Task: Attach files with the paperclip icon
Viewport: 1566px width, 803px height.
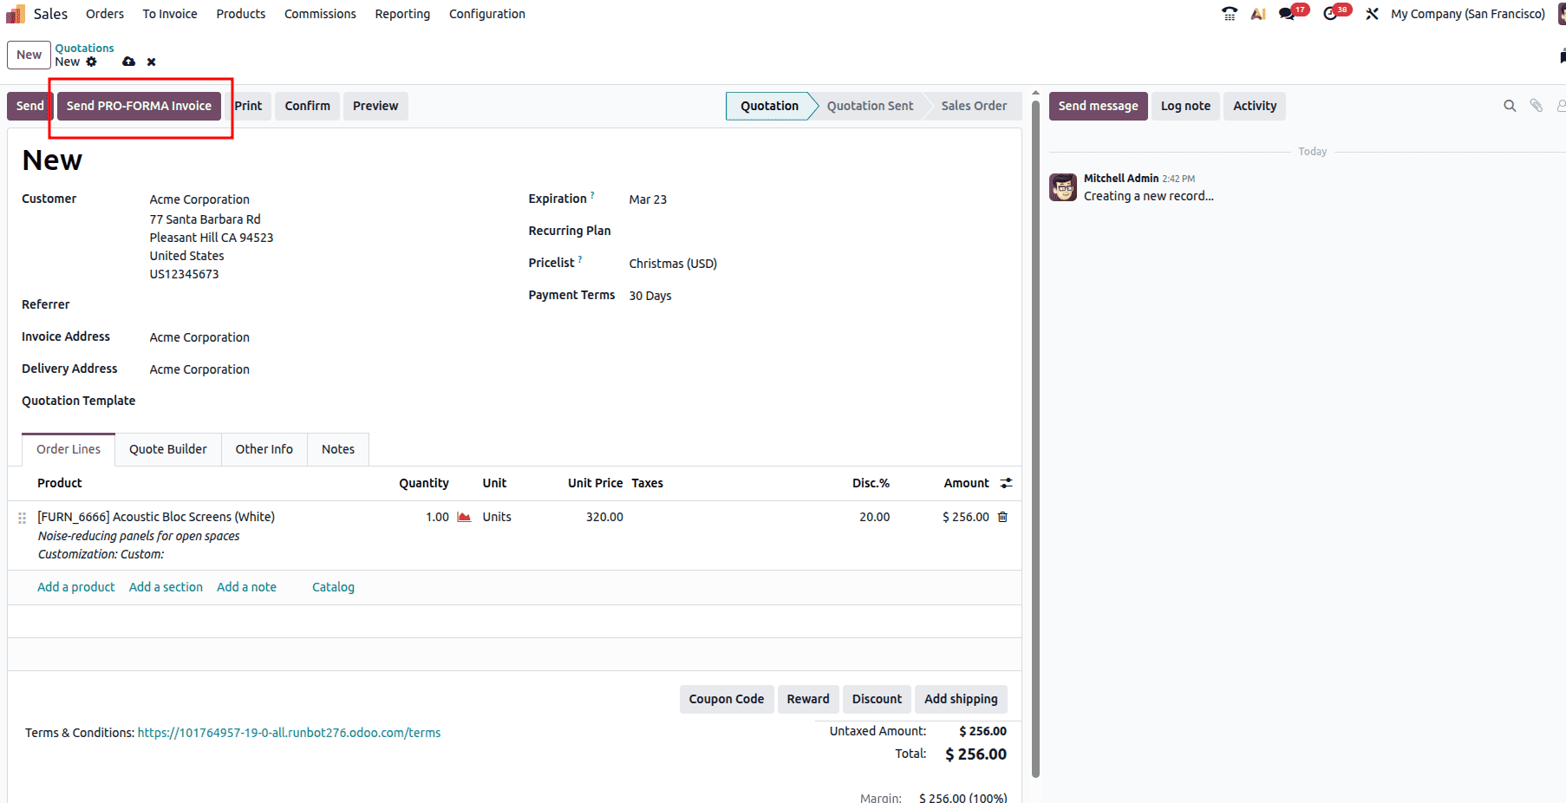Action: click(x=1536, y=106)
